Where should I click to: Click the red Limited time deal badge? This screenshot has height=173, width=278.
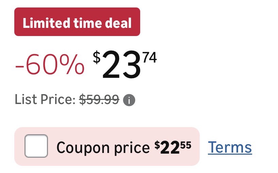[x=77, y=22]
